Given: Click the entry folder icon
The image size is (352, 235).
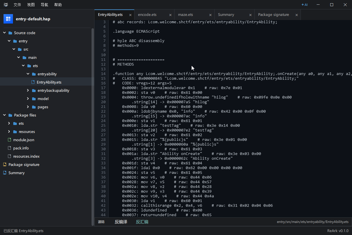Looking at the screenshot, I should pyautogui.click(x=15, y=41).
